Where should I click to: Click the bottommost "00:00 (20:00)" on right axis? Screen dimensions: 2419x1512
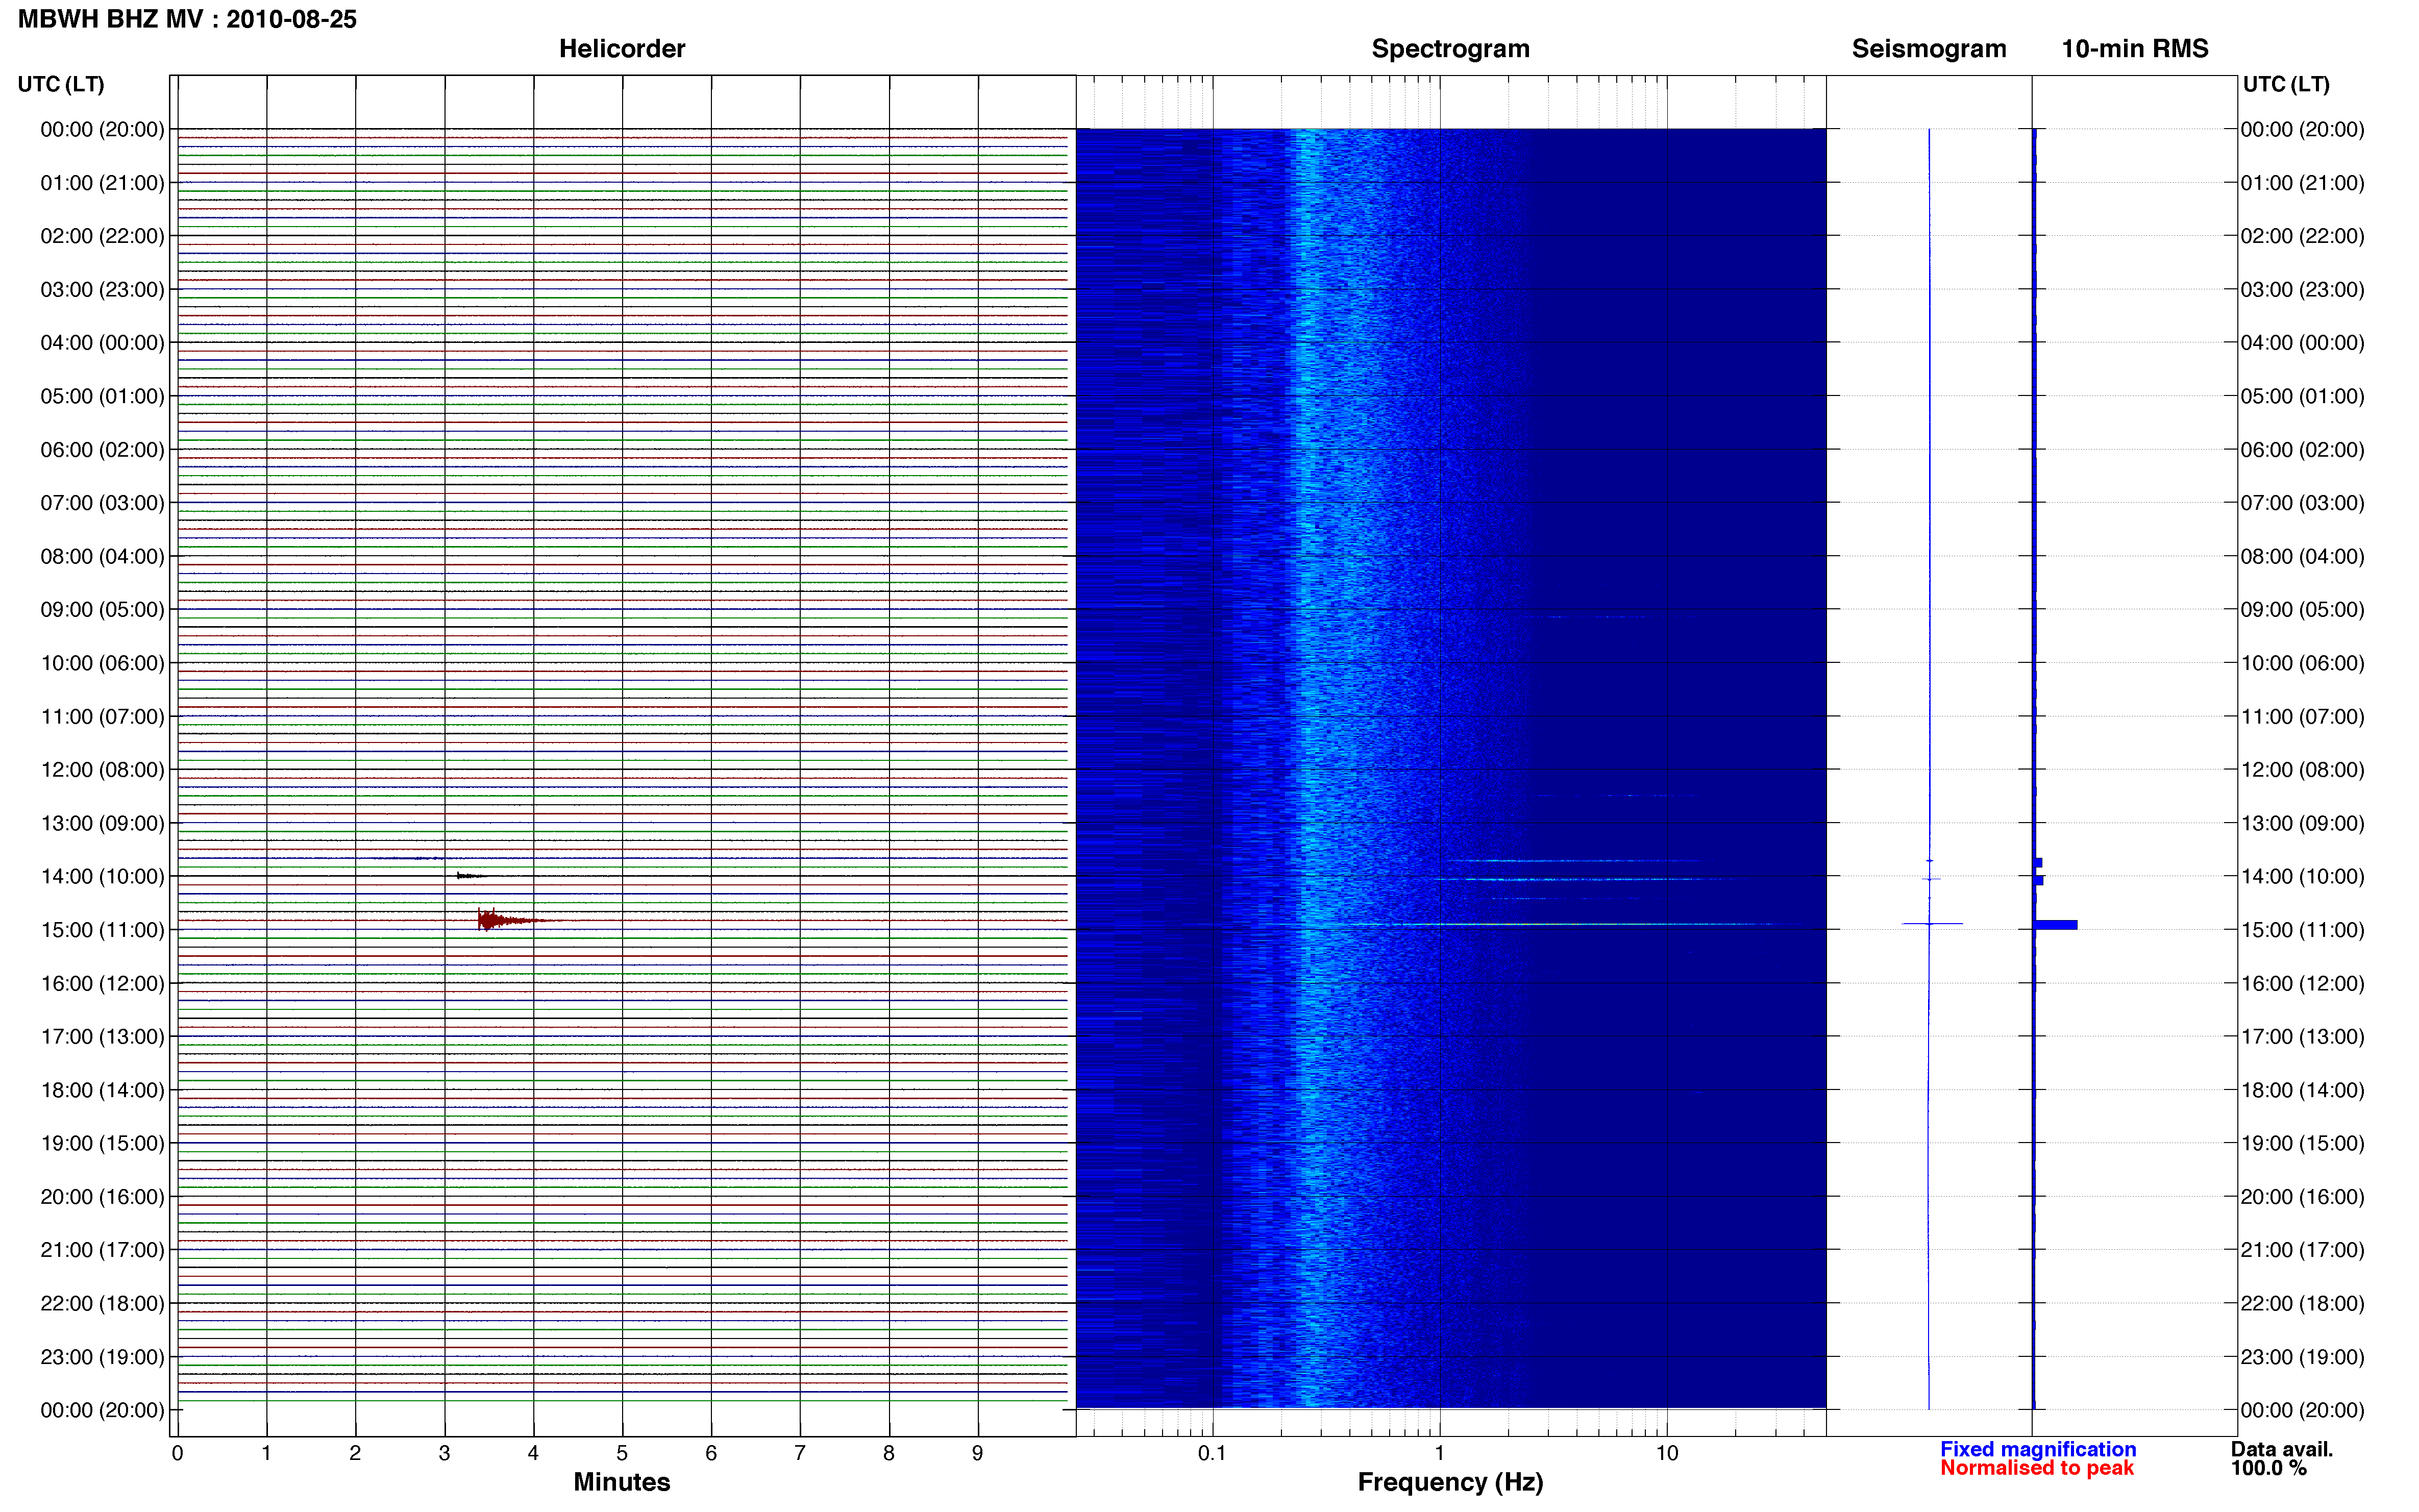pos(2303,1410)
